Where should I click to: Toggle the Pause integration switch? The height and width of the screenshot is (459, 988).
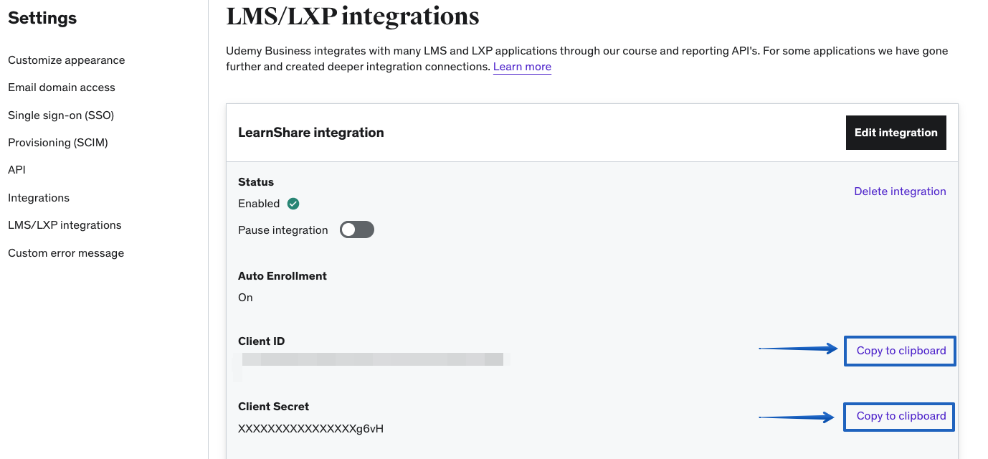(357, 229)
